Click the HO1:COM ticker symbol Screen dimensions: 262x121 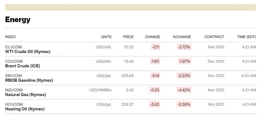[x=14, y=104]
